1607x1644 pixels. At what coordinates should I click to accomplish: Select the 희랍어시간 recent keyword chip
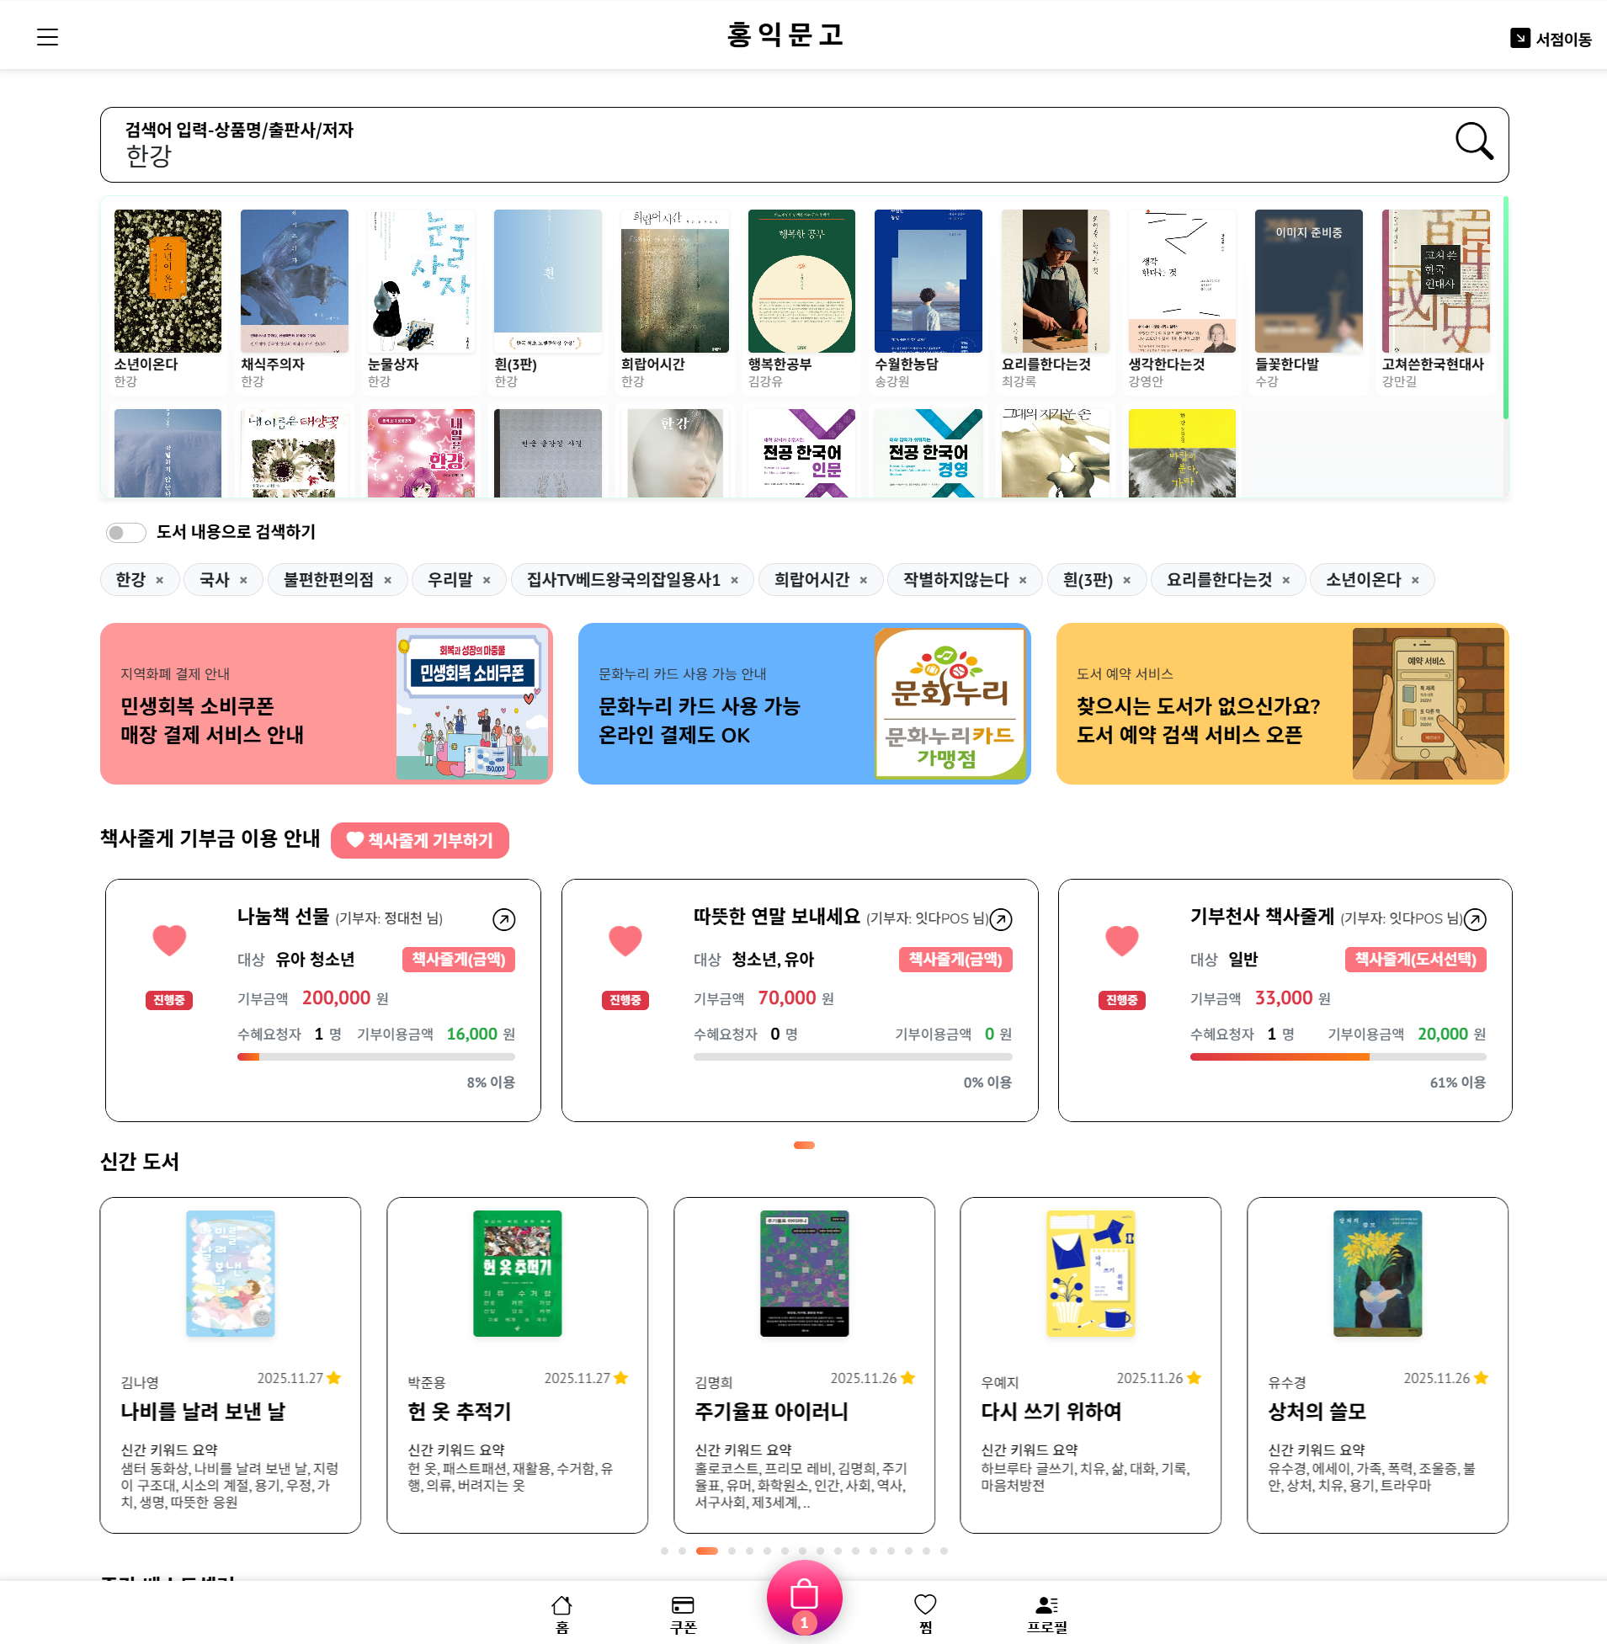click(811, 580)
